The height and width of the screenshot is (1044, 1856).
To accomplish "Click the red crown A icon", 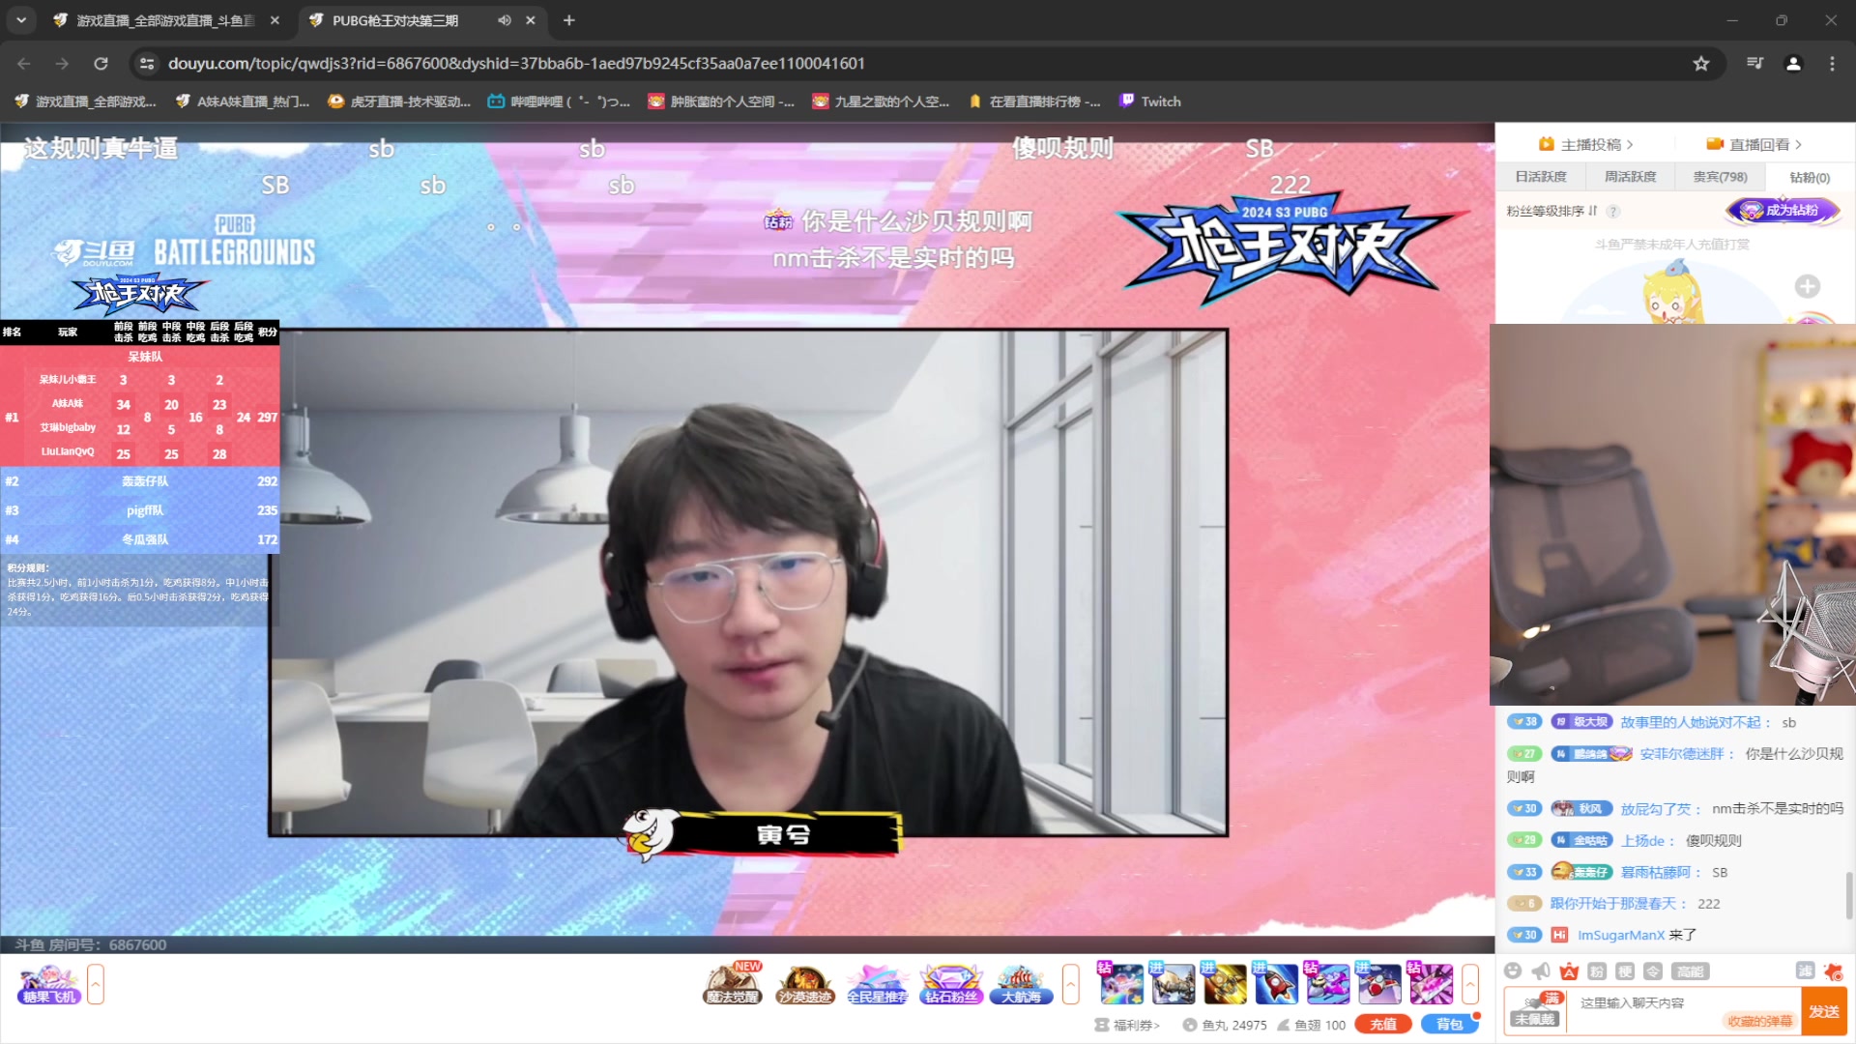I will (1569, 971).
